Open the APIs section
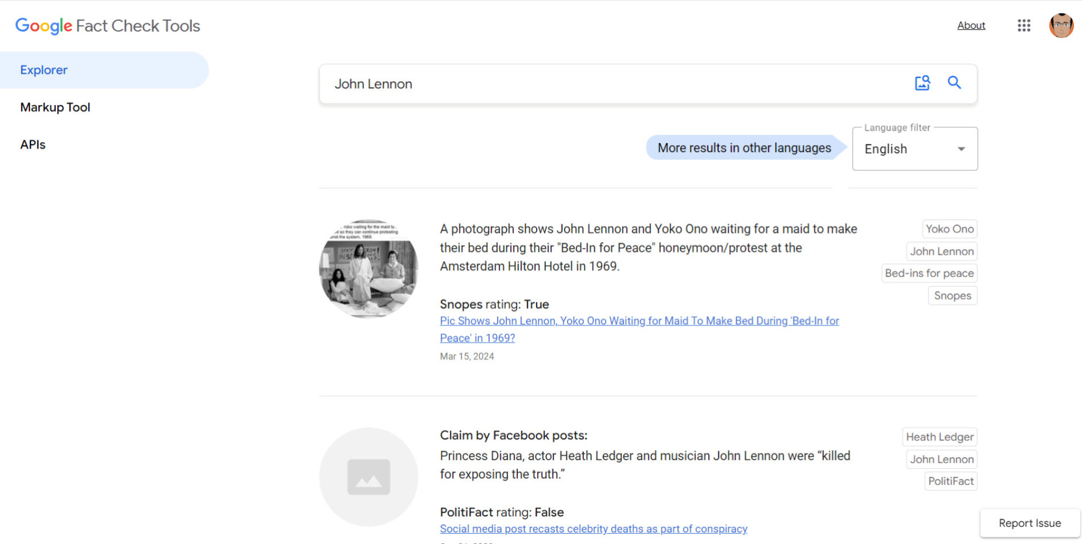This screenshot has width=1082, height=544. click(x=33, y=145)
